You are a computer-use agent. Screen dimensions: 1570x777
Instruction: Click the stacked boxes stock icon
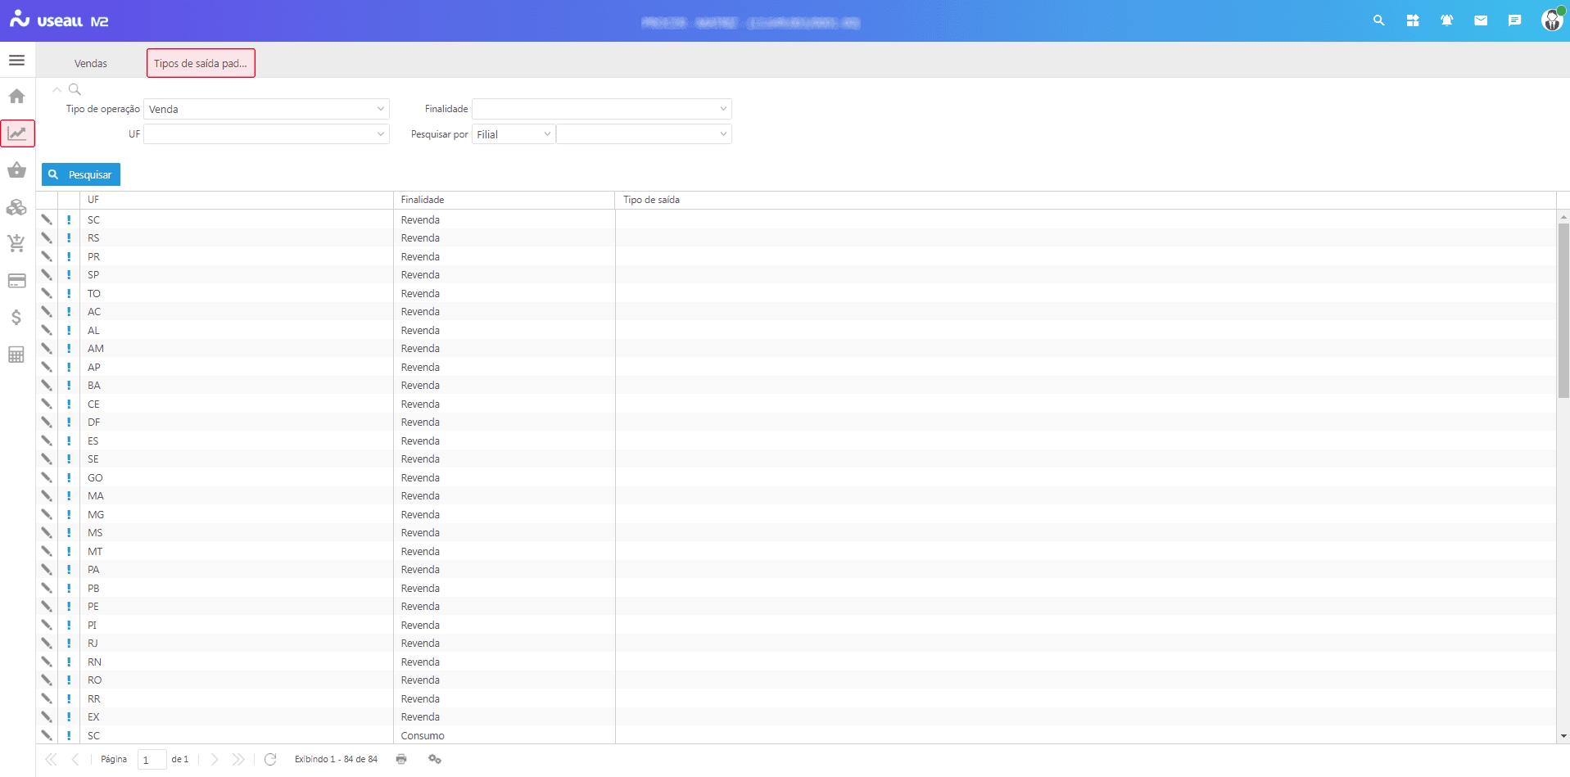pyautogui.click(x=16, y=207)
